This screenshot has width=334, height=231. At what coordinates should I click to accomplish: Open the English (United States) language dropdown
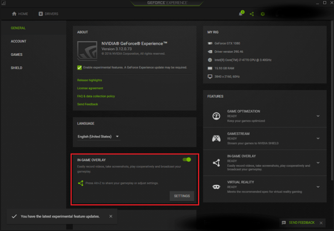click(98, 137)
